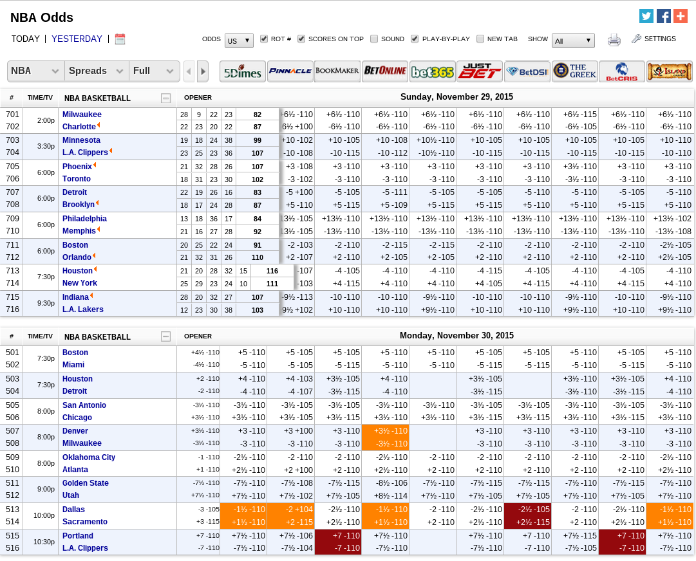
Task: Open the orange plus share icon
Action: 681,16
